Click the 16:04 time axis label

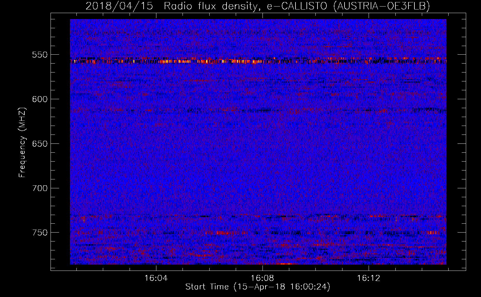pos(156,278)
